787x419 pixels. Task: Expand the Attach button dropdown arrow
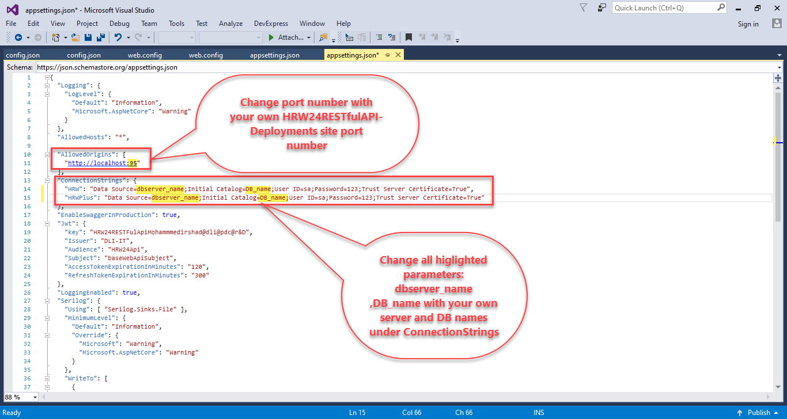pyautogui.click(x=309, y=37)
